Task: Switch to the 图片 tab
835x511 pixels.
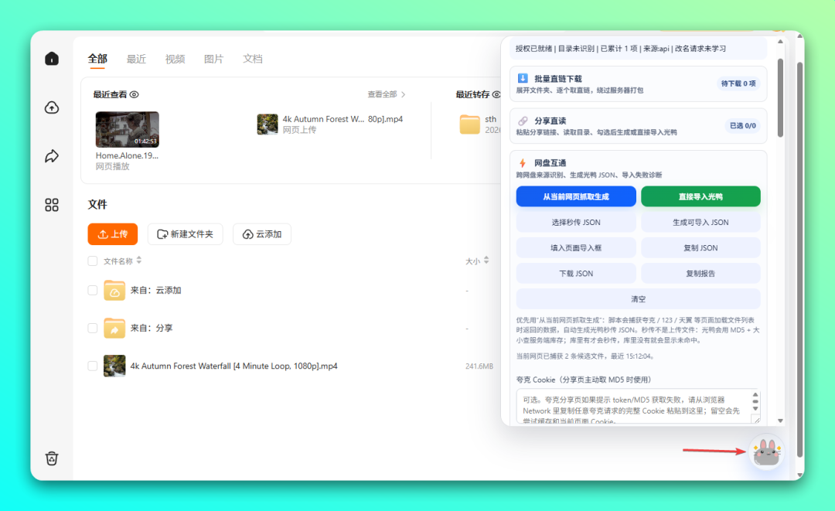Action: [x=213, y=59]
